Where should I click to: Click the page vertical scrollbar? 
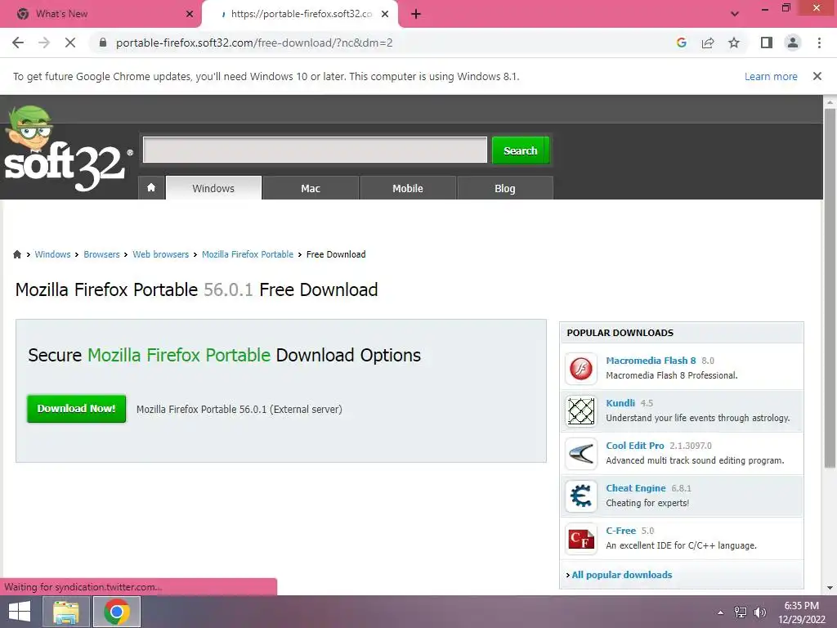[x=830, y=289]
